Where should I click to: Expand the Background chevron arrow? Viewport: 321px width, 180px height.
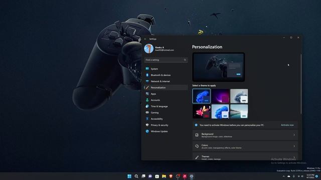pyautogui.click(x=294, y=135)
